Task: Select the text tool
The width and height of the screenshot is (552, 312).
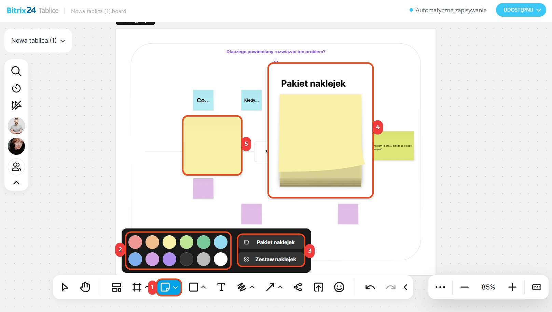Action: coord(221,287)
